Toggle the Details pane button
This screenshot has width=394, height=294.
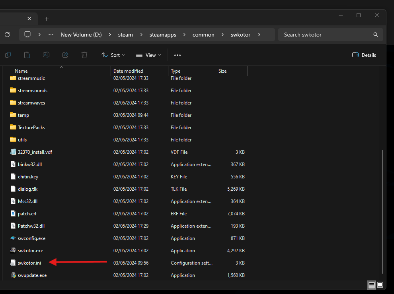[x=364, y=55]
